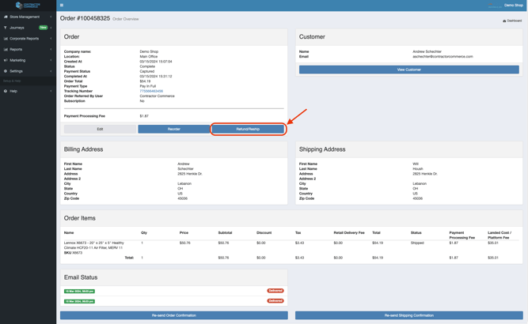Screen dimensions: 528x324
Task: Click the Refund/Reship button
Action: point(248,129)
